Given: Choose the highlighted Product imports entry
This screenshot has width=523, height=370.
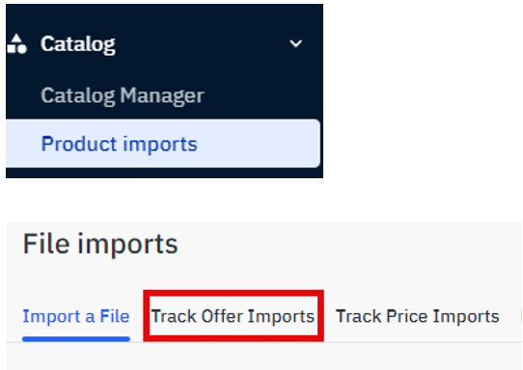Looking at the screenshot, I should [x=163, y=144].
